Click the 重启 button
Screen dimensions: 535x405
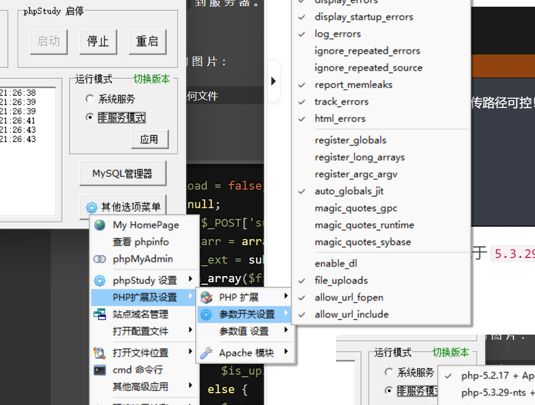pos(147,42)
